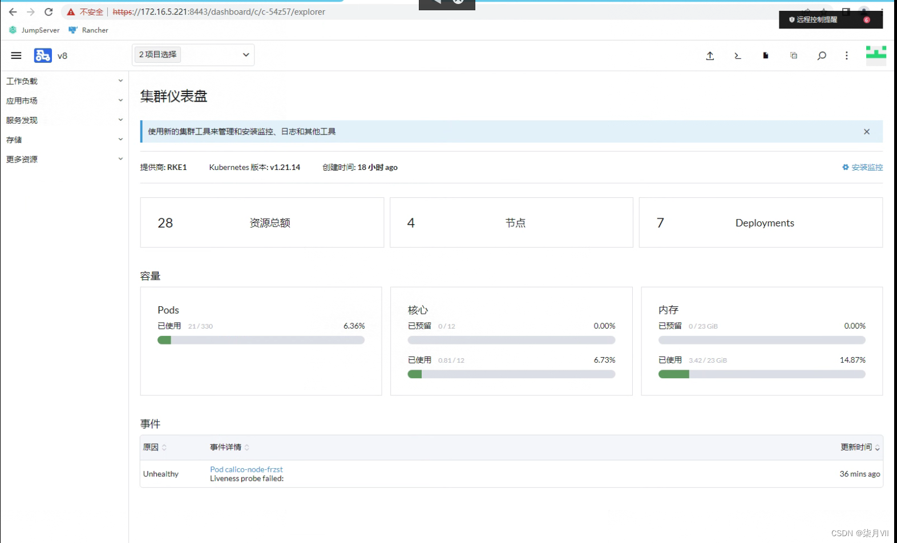Click the Kubernetes 版本 v1.21.14 text
This screenshot has width=897, height=543.
tap(254, 167)
